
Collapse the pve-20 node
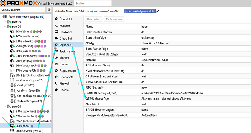5,27
